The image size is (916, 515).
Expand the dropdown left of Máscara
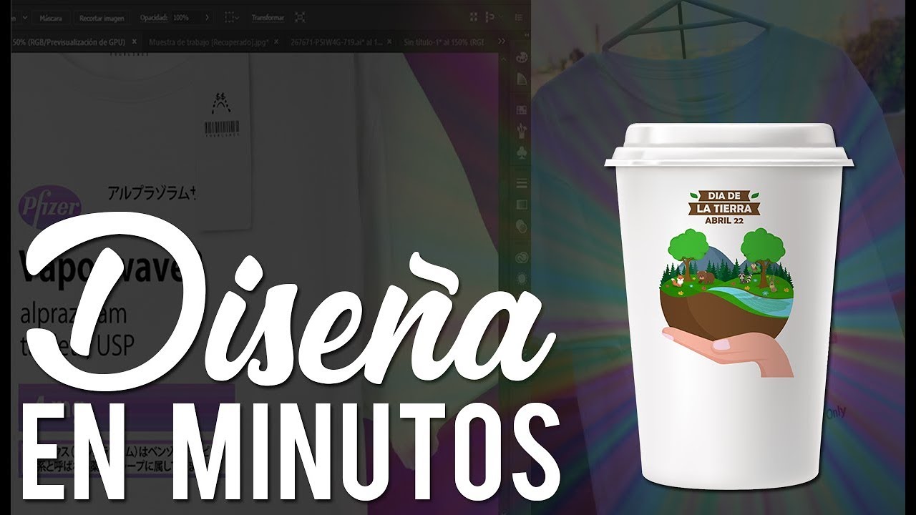click(x=25, y=18)
